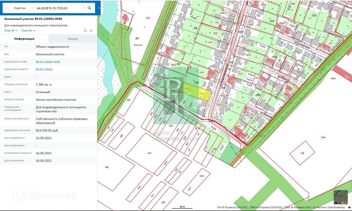Screen dimensions: 352x211
Task: Add parcel to favorites with star
Action: pyautogui.click(x=91, y=31)
